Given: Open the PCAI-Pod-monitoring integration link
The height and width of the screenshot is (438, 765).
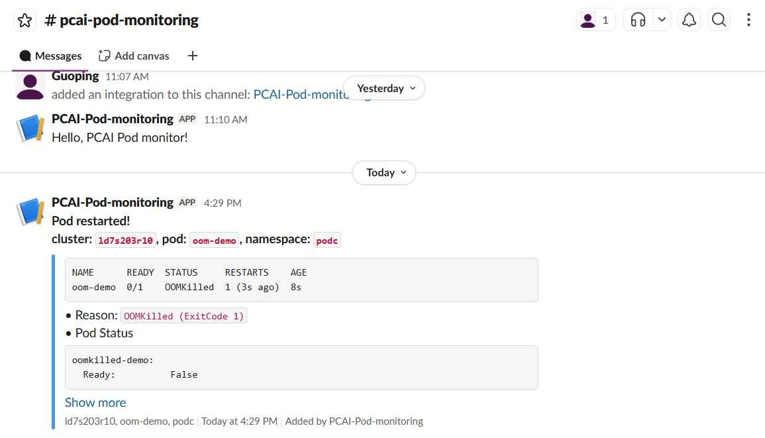Looking at the screenshot, I should click(301, 94).
